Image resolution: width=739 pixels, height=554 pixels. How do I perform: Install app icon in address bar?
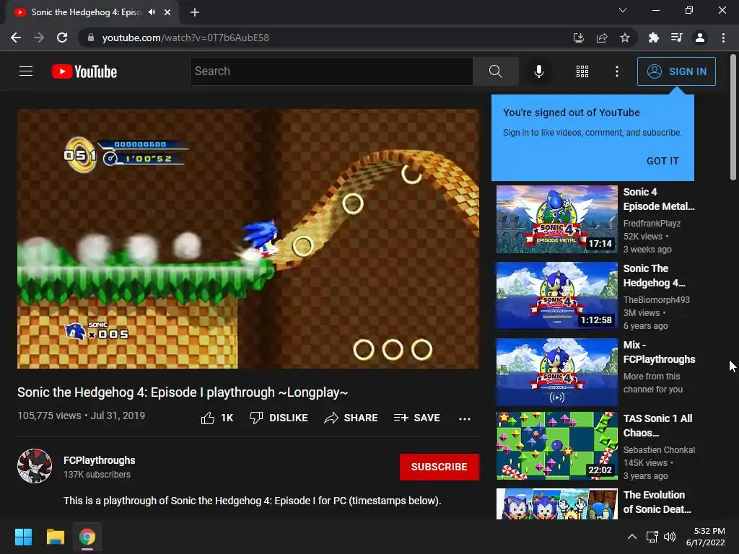[578, 38]
